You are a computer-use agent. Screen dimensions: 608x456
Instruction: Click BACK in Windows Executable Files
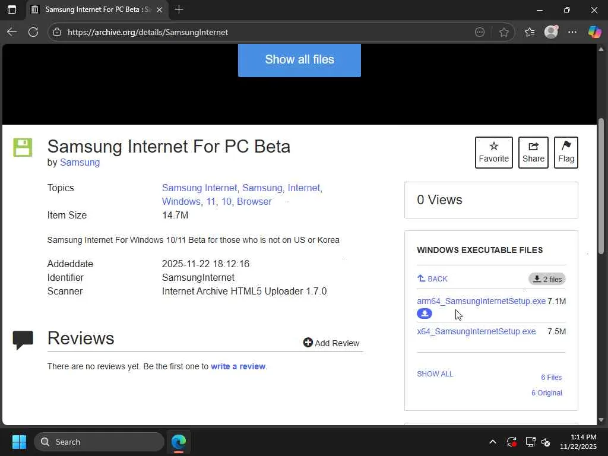click(x=432, y=279)
